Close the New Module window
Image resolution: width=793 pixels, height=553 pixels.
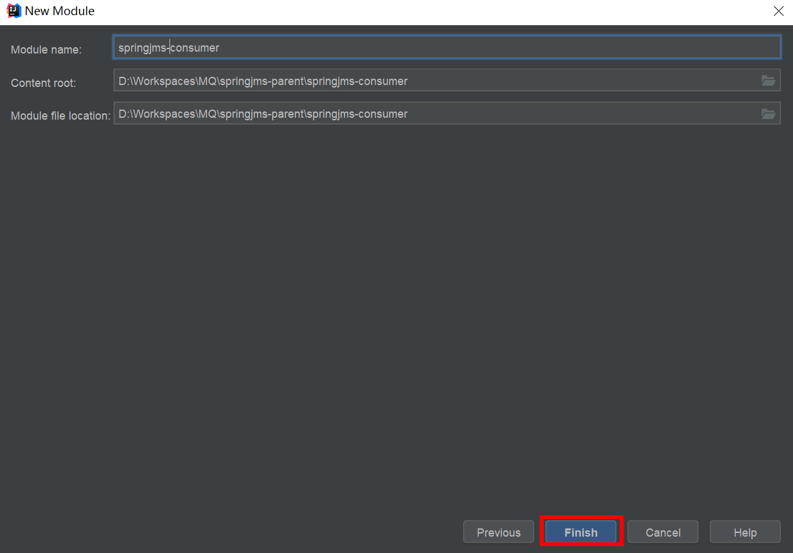pyautogui.click(x=778, y=11)
